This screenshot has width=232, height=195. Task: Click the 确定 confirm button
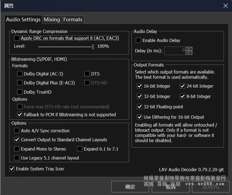[x=130, y=187]
